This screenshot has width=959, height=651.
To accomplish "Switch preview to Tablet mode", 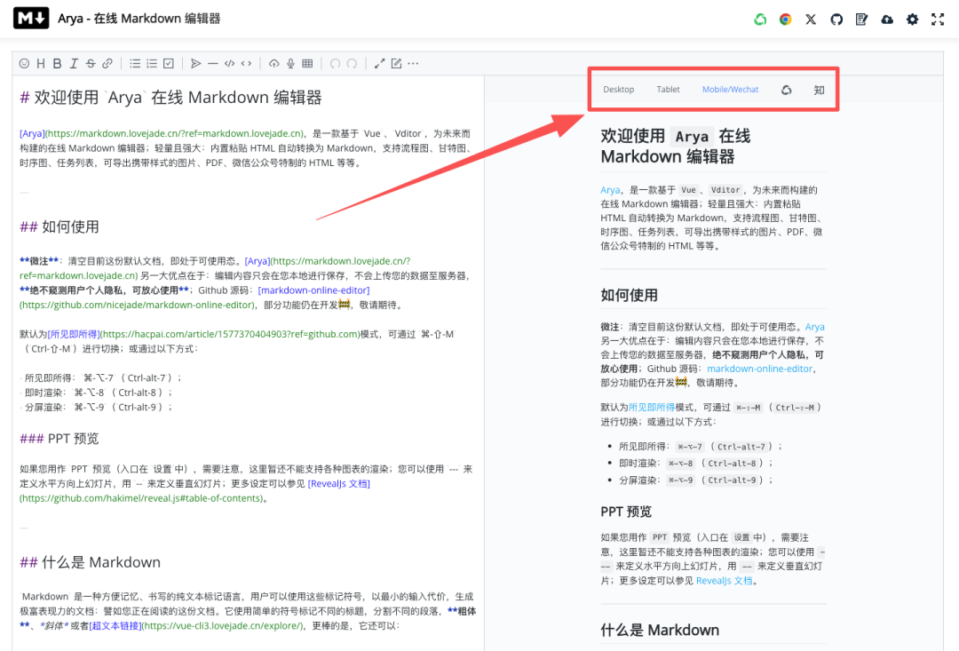I will pos(668,90).
